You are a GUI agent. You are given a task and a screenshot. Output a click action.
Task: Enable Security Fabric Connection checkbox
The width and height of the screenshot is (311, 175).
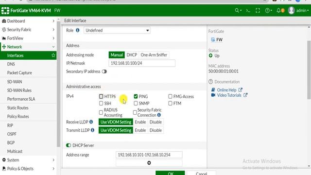tap(135, 112)
